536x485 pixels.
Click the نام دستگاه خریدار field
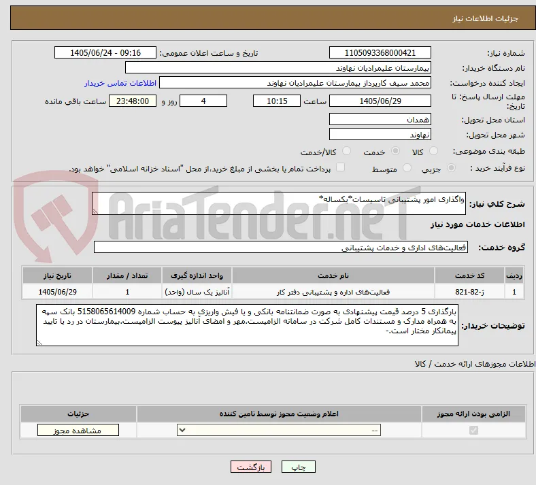coord(278,67)
